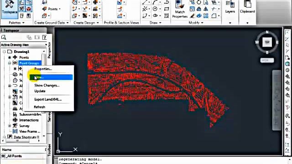Screen dimensions: 292x164
Task: Click the Subassemblies tree icon
Action: [x=15, y=114]
